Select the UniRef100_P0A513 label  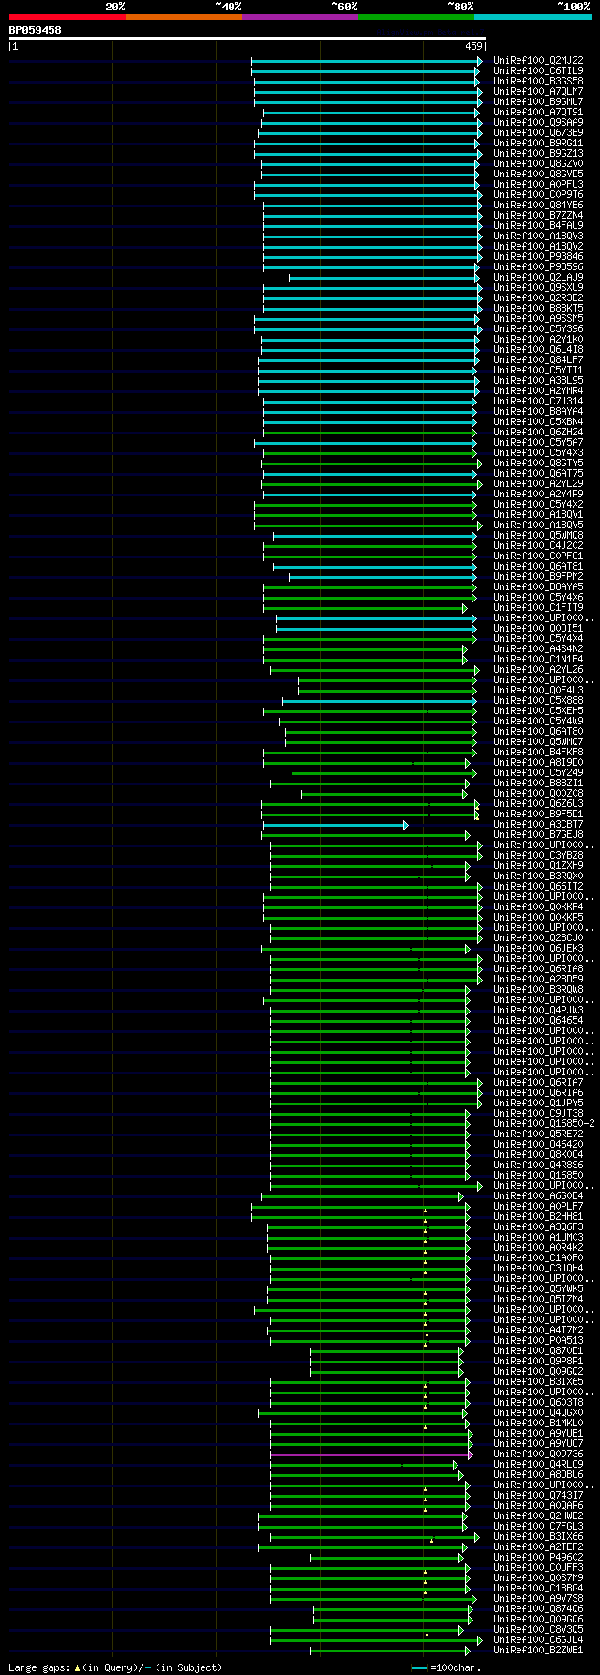pos(539,1340)
